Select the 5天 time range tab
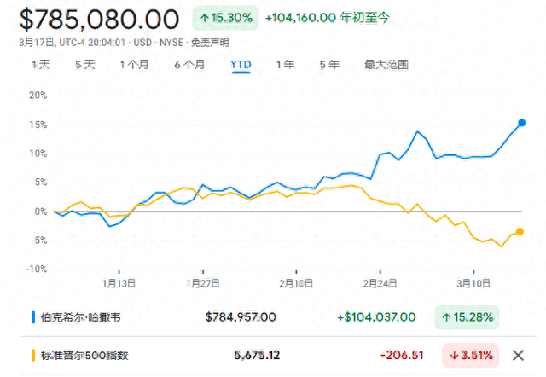This screenshot has height=377, width=546. (85, 64)
